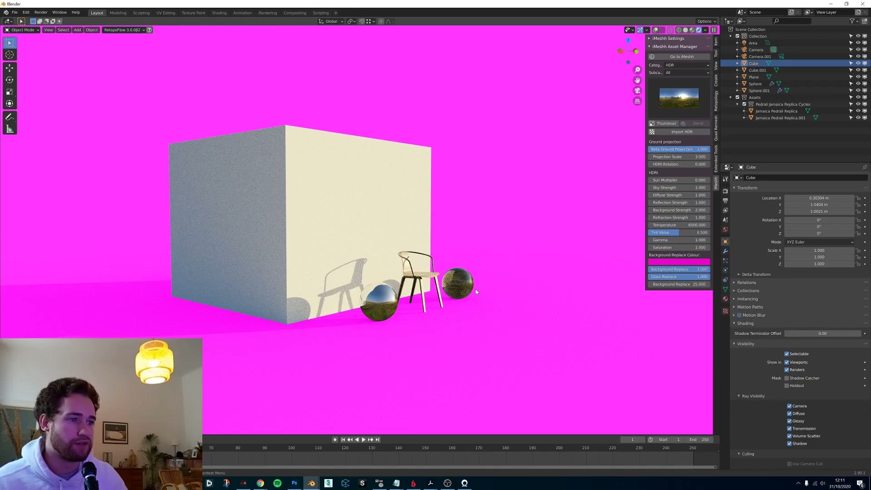Open the Material properties tab icon
The image size is (871, 490).
pyautogui.click(x=725, y=299)
